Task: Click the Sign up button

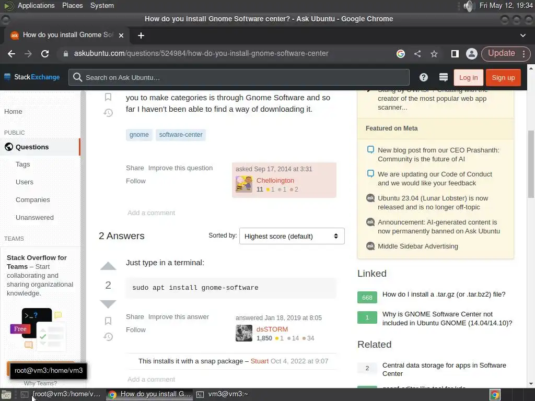Action: pos(503,77)
